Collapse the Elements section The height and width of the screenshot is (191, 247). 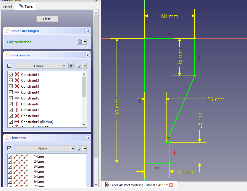point(88,138)
